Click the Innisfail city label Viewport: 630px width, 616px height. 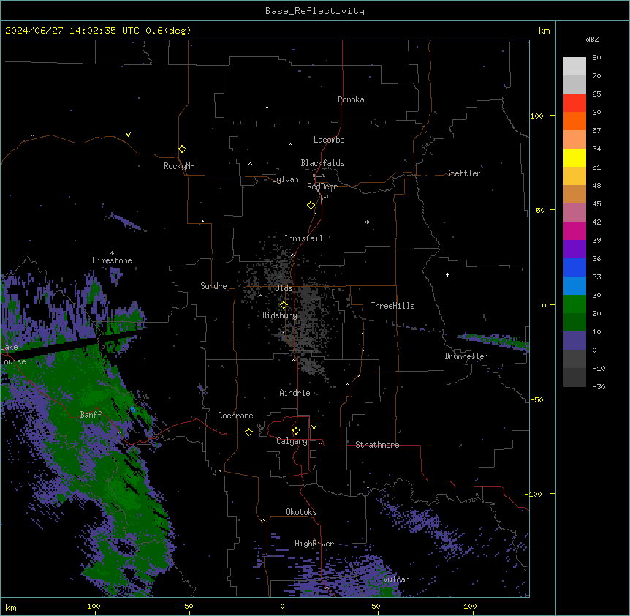pos(303,238)
